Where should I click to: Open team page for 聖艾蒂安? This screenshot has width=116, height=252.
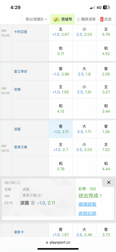[x=21, y=72]
